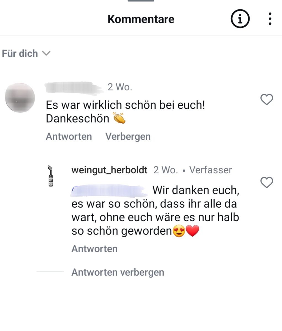Open the three-dot options menu
282x331 pixels.
270,19
